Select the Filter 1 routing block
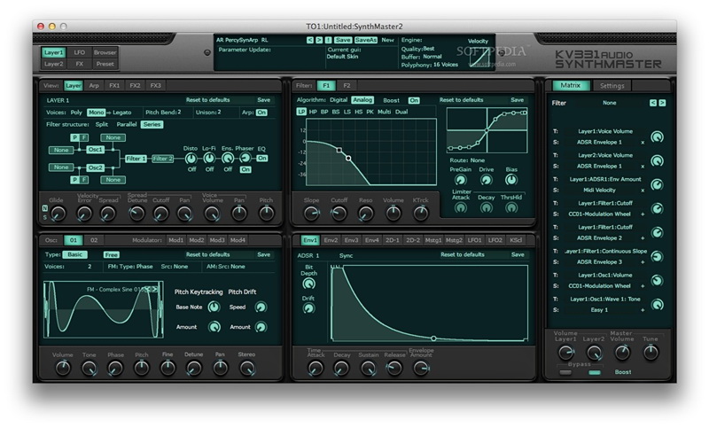 136,159
